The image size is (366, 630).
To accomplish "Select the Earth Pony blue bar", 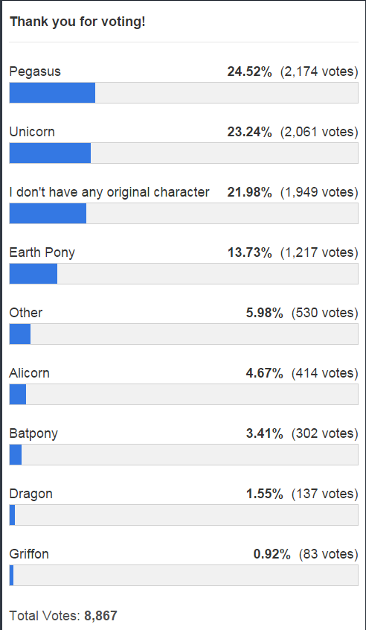I will tap(33, 273).
